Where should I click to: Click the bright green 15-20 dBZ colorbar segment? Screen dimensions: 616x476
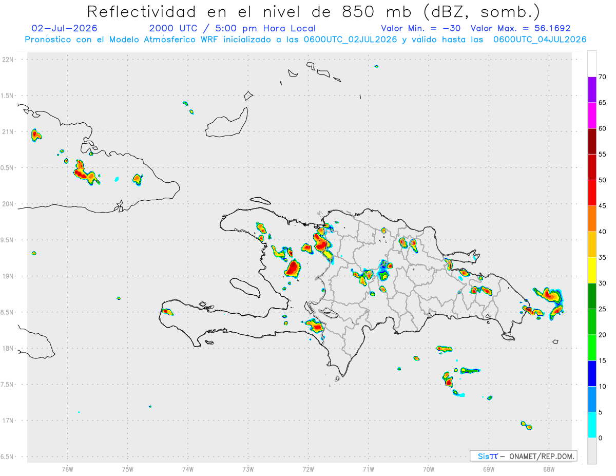point(592,348)
